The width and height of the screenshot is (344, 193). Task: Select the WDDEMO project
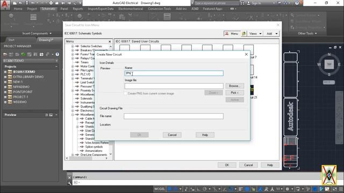(x=19, y=102)
